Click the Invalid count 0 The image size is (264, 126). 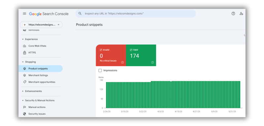tap(101, 56)
